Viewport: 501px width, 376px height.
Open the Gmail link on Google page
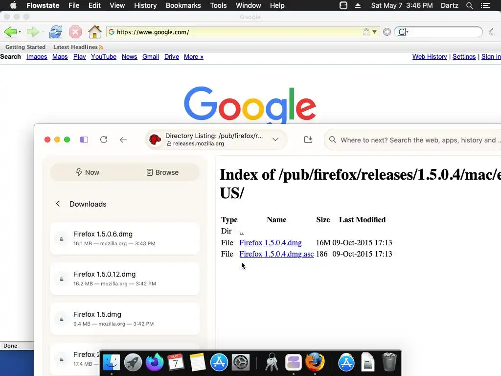151,57
